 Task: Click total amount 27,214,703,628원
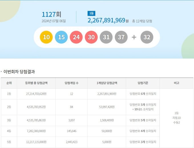[x=36, y=94]
